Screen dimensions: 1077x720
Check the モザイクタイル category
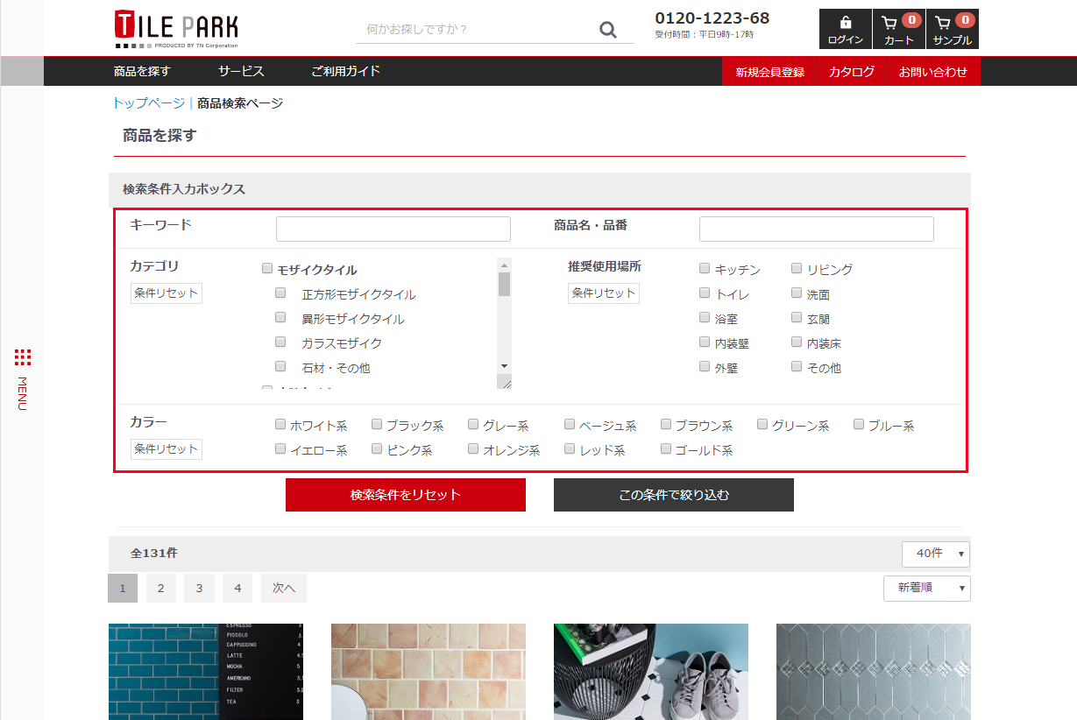(267, 269)
